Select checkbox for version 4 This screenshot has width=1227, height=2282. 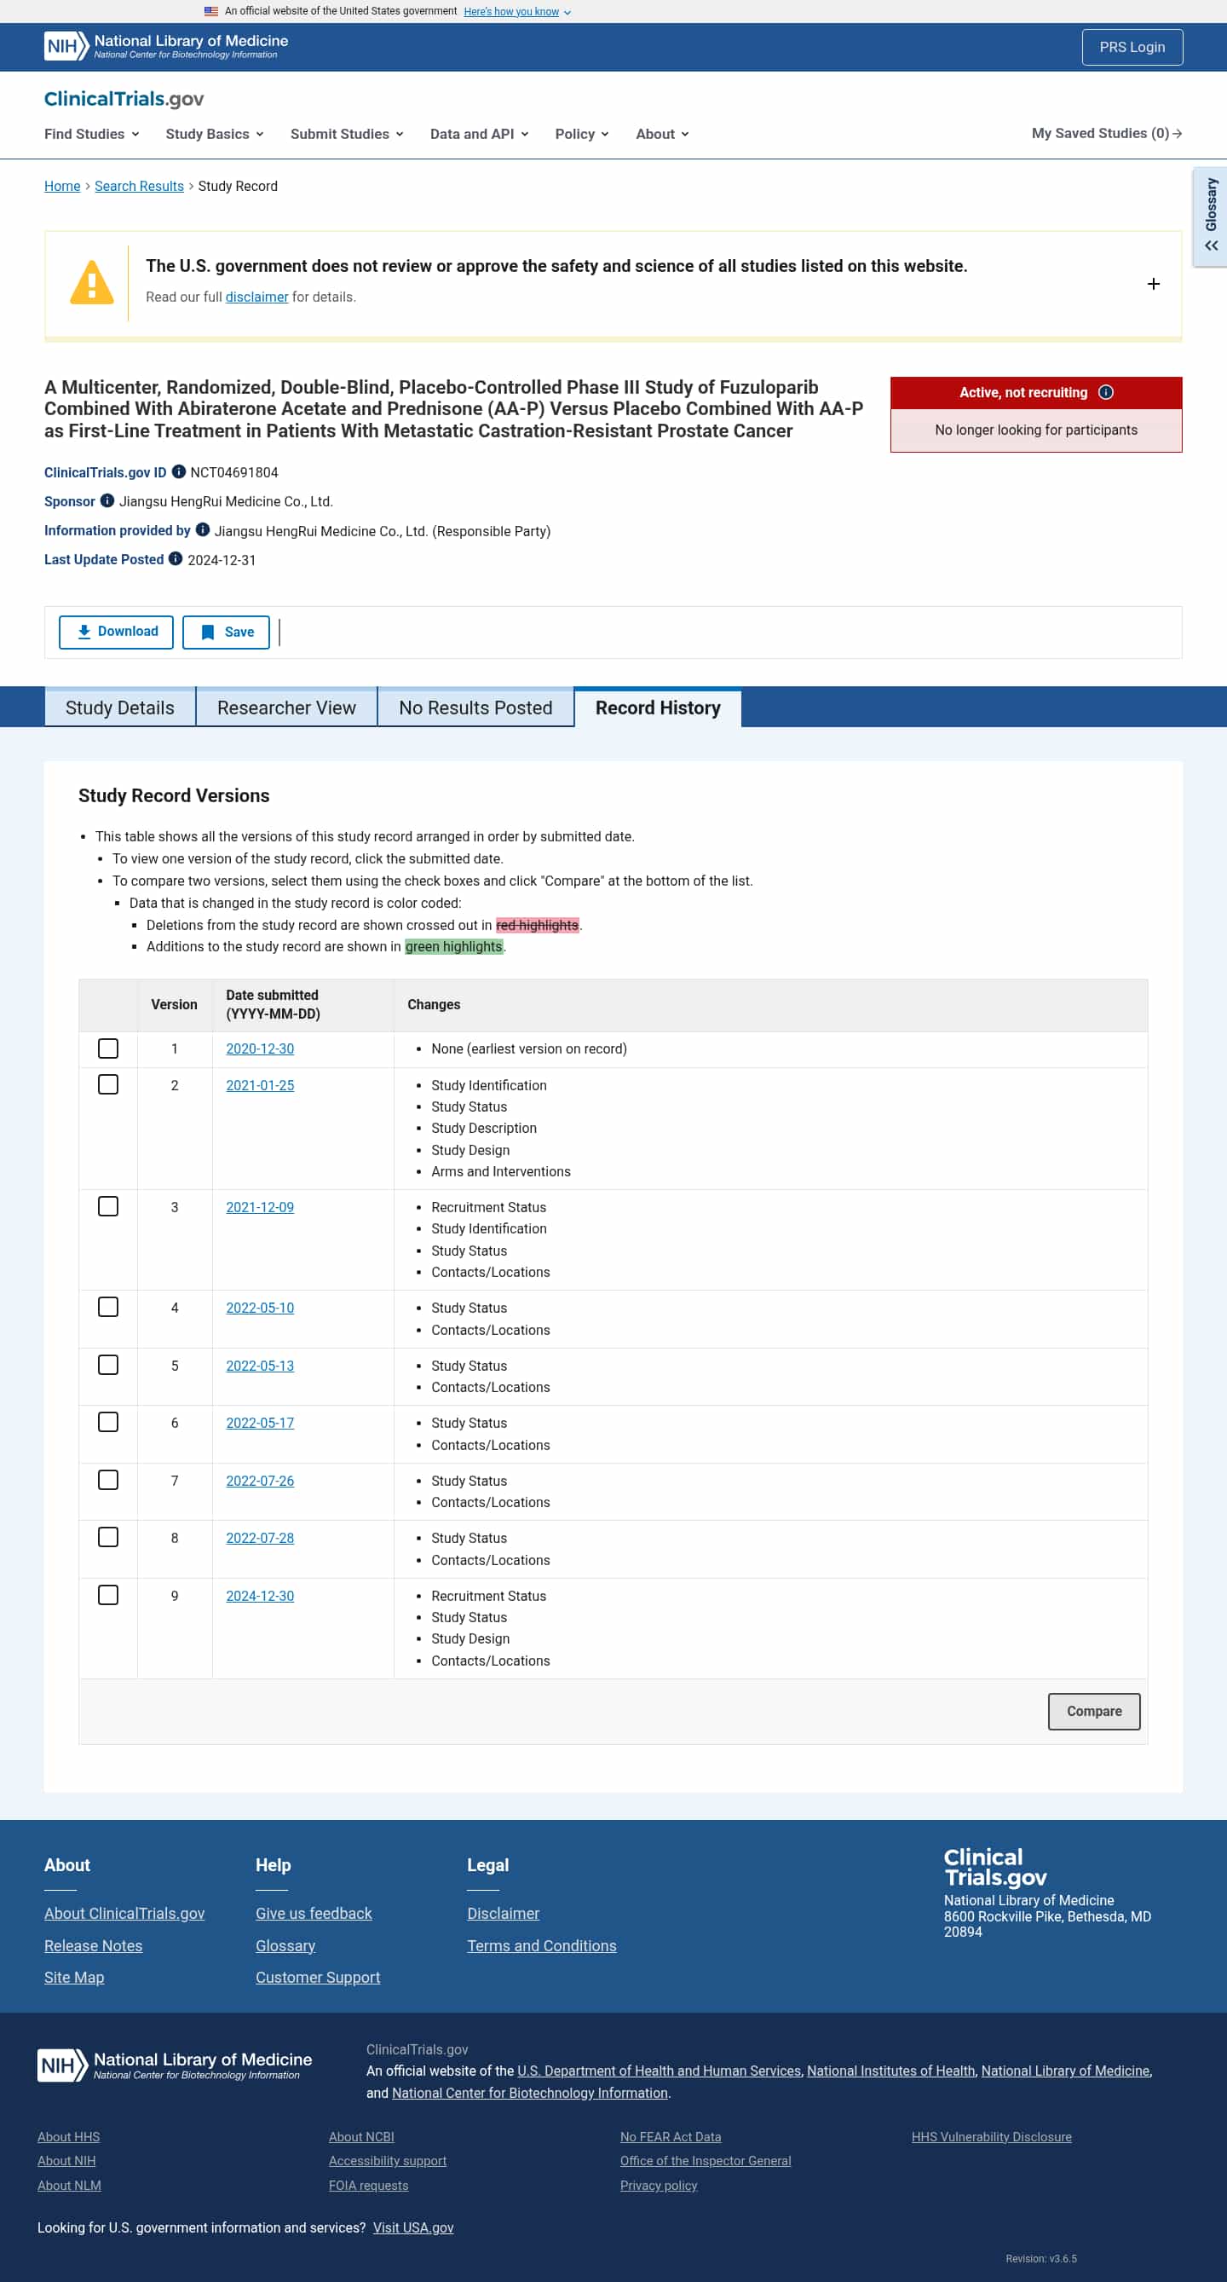pos(108,1307)
